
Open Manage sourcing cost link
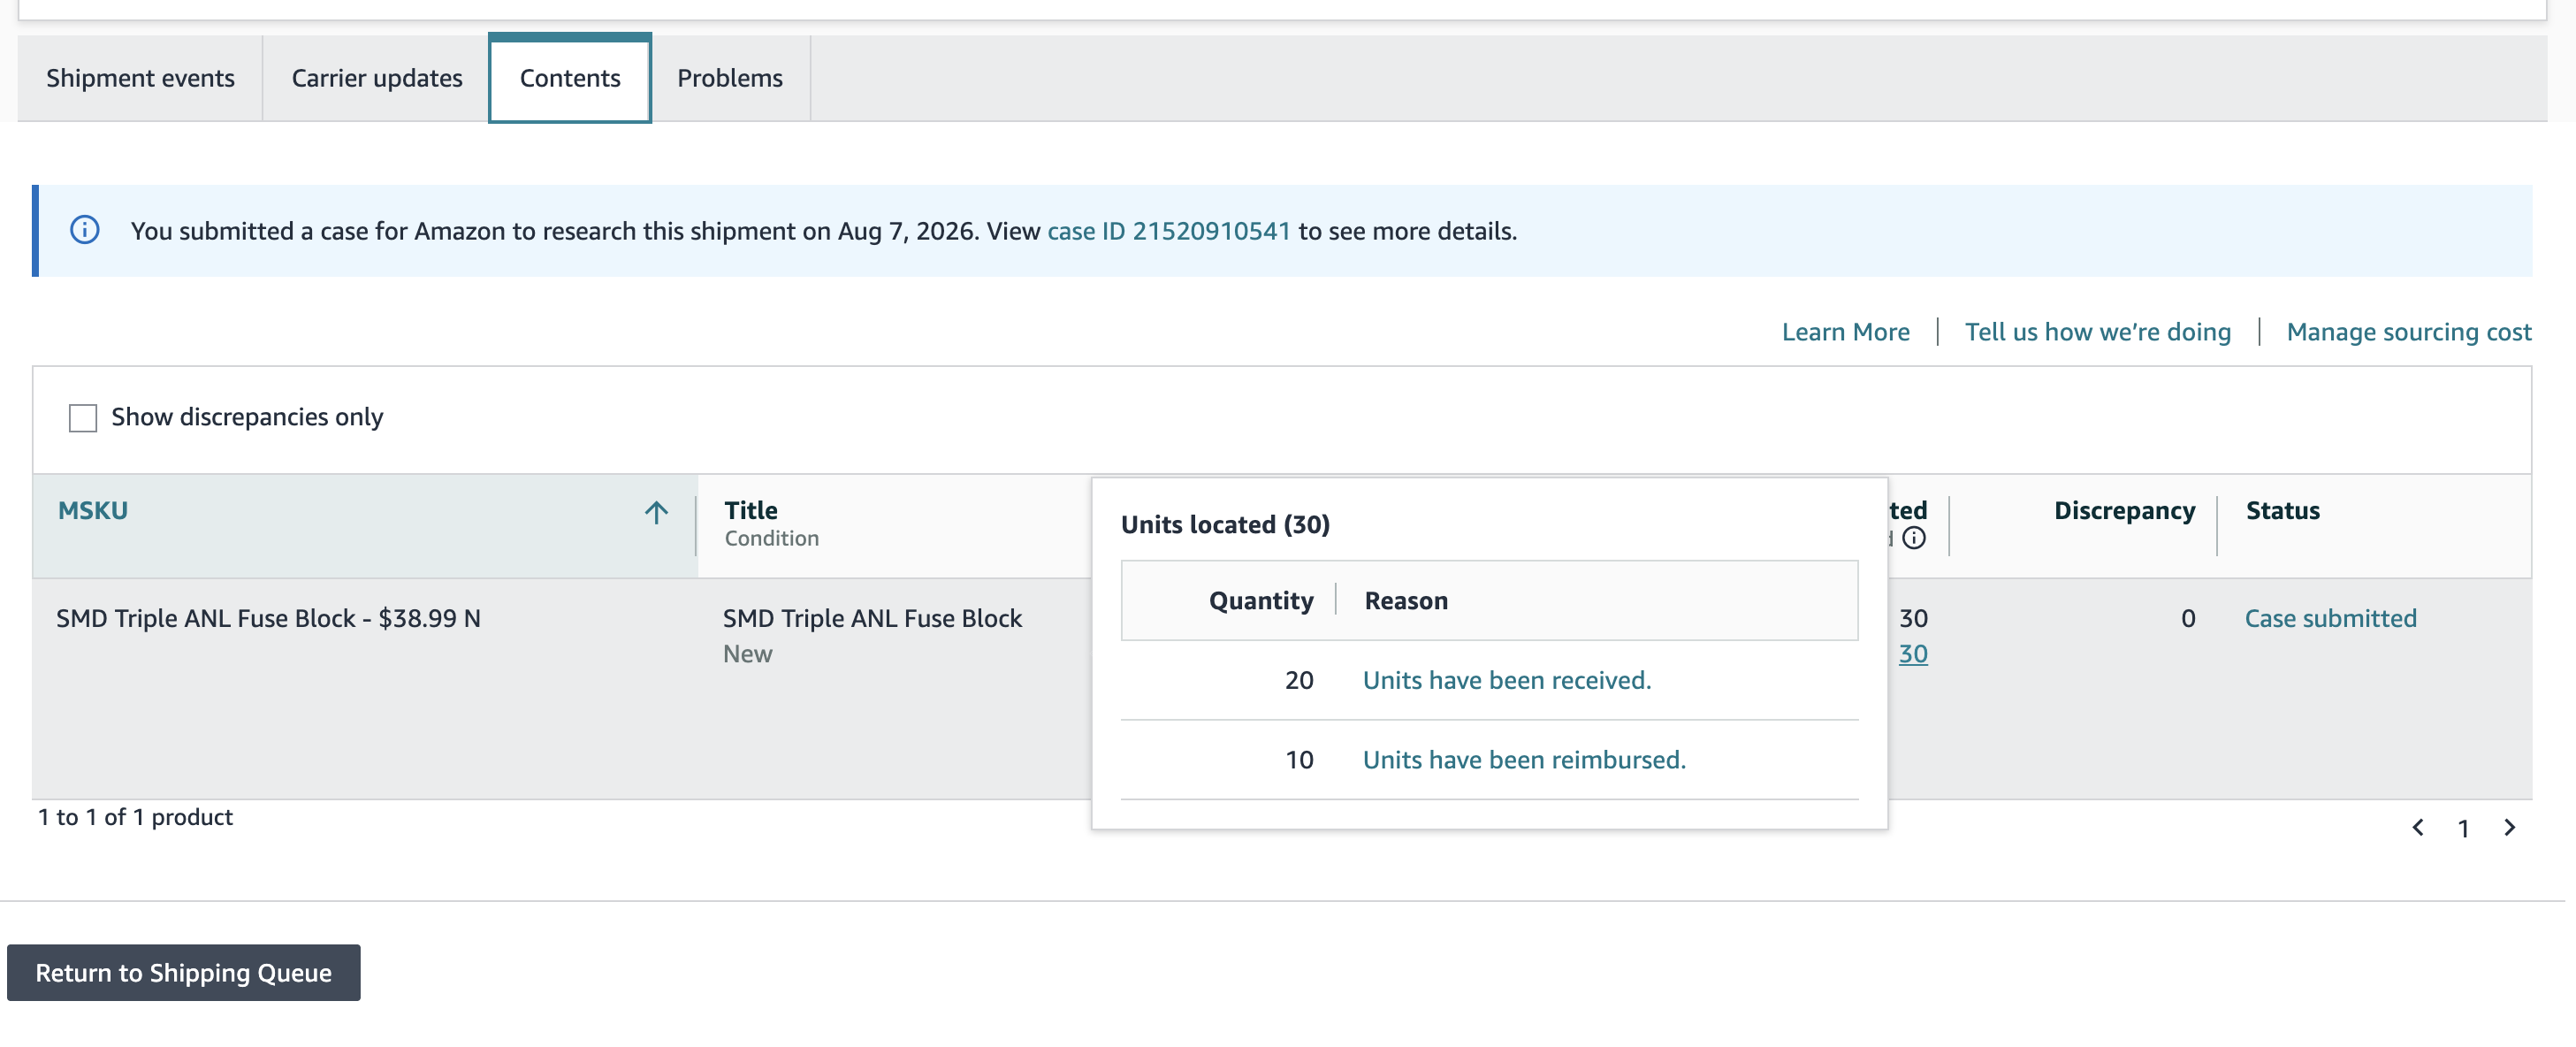click(x=2408, y=332)
